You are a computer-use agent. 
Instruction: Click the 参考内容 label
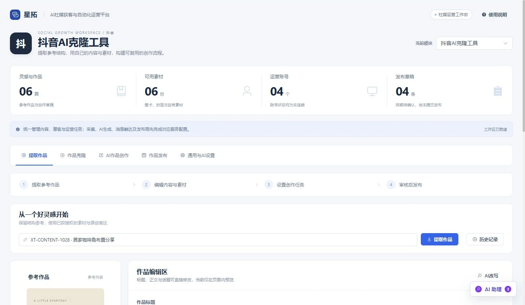[95, 277]
